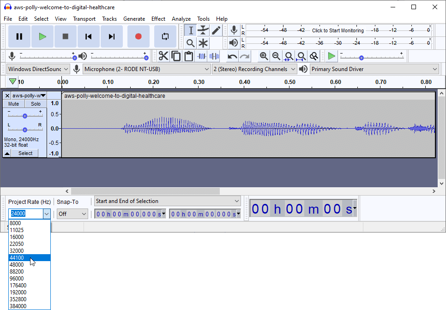Select the Draw (pencil) tool

tap(216, 30)
